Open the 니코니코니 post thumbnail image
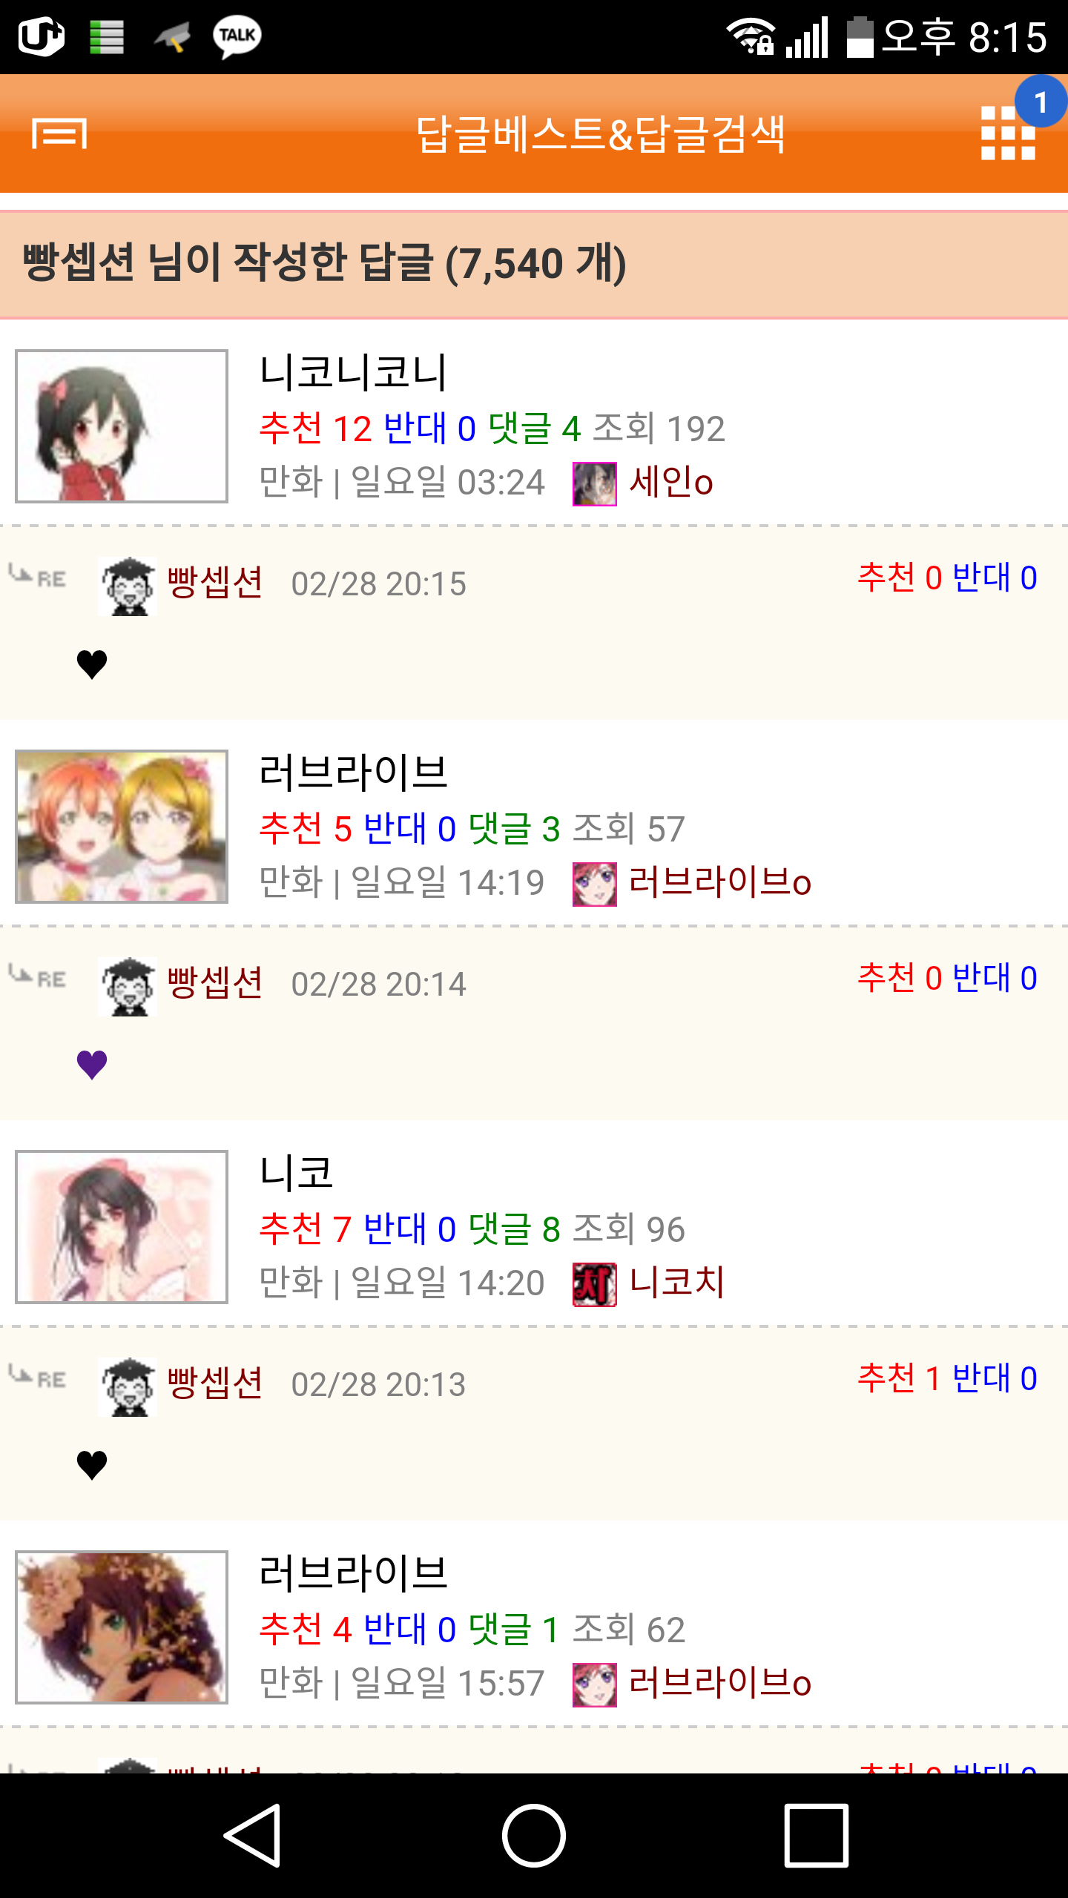The image size is (1068, 1898). [x=122, y=426]
